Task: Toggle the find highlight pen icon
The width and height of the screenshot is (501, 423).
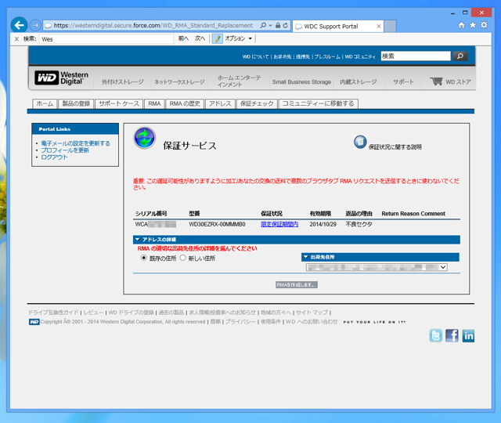Action: point(218,38)
